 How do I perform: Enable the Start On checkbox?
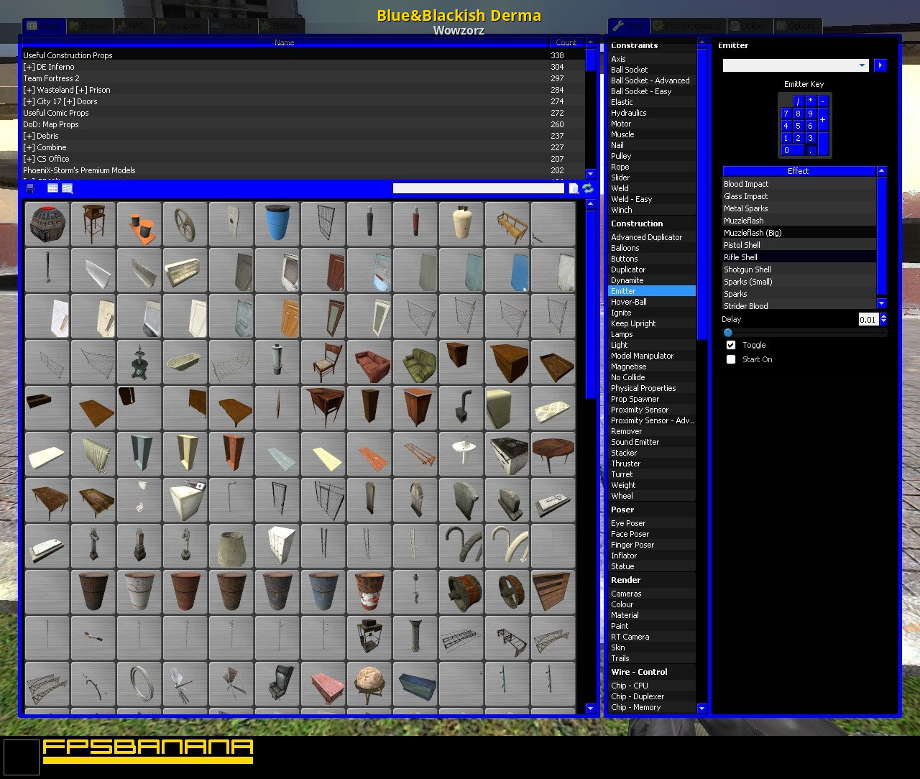pyautogui.click(x=731, y=359)
